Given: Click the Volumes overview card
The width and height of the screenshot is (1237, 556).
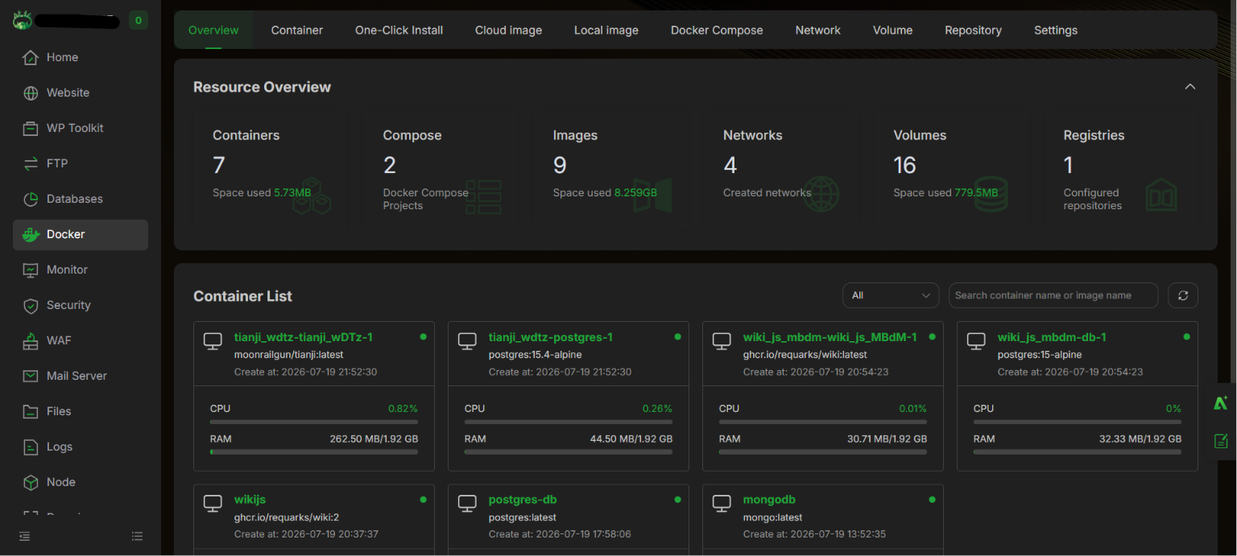Looking at the screenshot, I should (x=951, y=169).
